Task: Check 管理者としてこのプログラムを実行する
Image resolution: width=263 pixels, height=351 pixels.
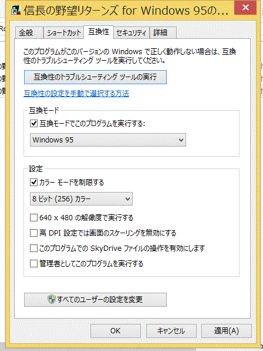Action: (33, 263)
